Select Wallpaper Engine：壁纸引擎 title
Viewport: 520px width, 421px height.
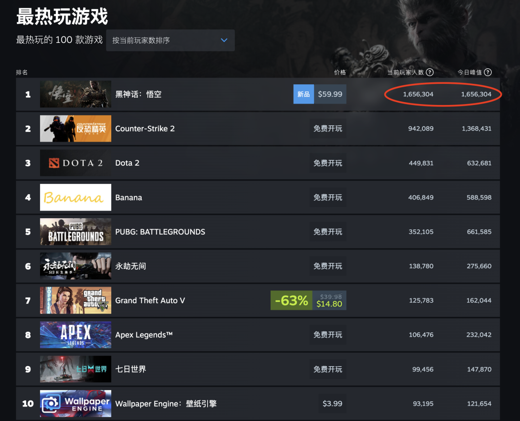pos(166,404)
